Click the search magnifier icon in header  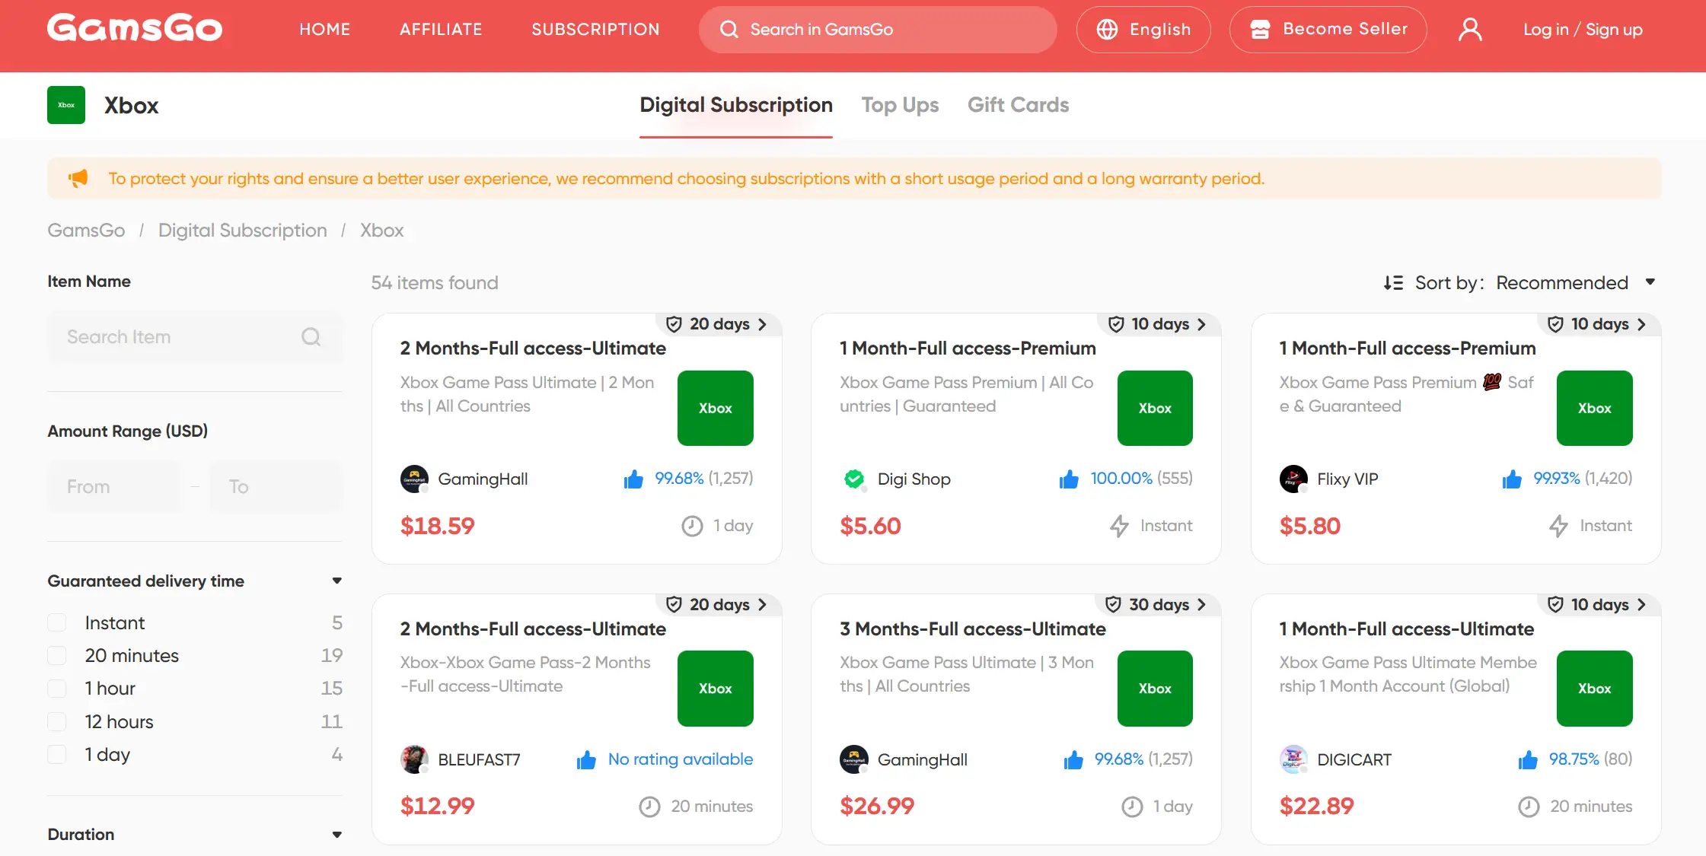coord(729,30)
